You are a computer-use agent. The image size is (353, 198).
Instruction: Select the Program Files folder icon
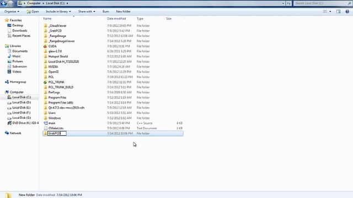click(x=45, y=97)
